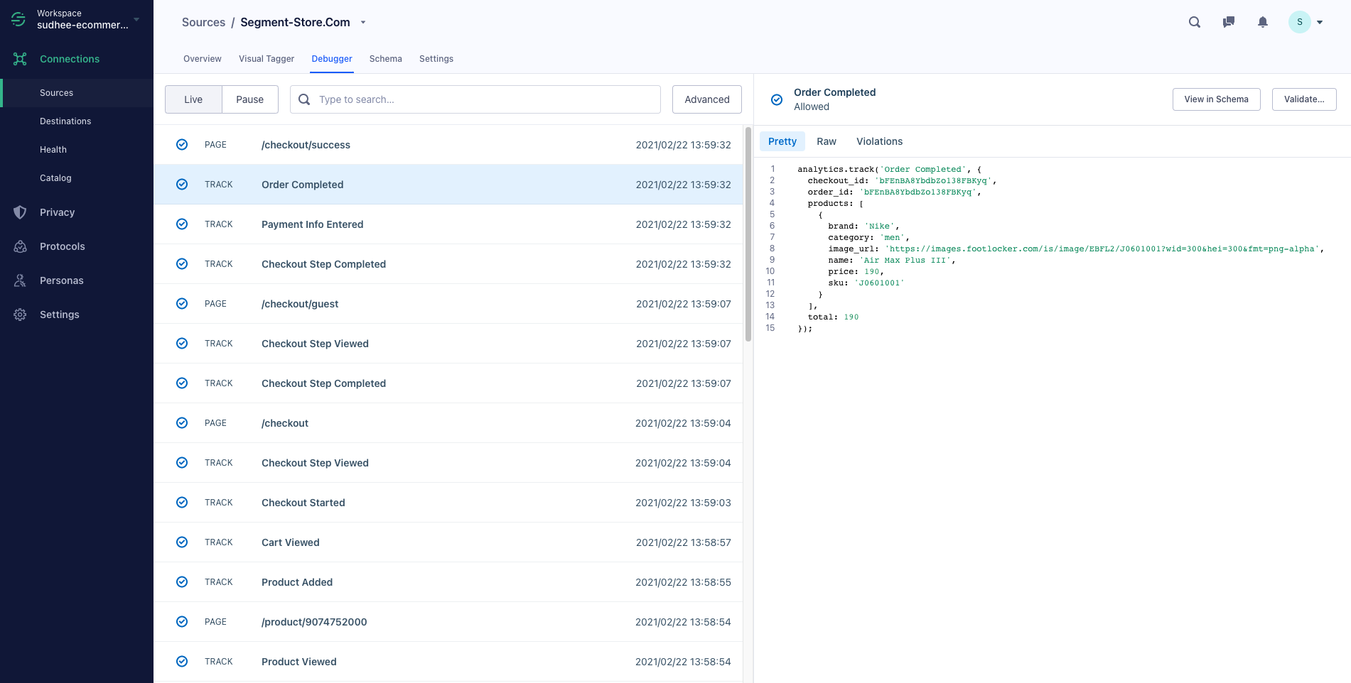Expand the workspace switcher dropdown
1351x683 pixels.
pyautogui.click(x=136, y=19)
